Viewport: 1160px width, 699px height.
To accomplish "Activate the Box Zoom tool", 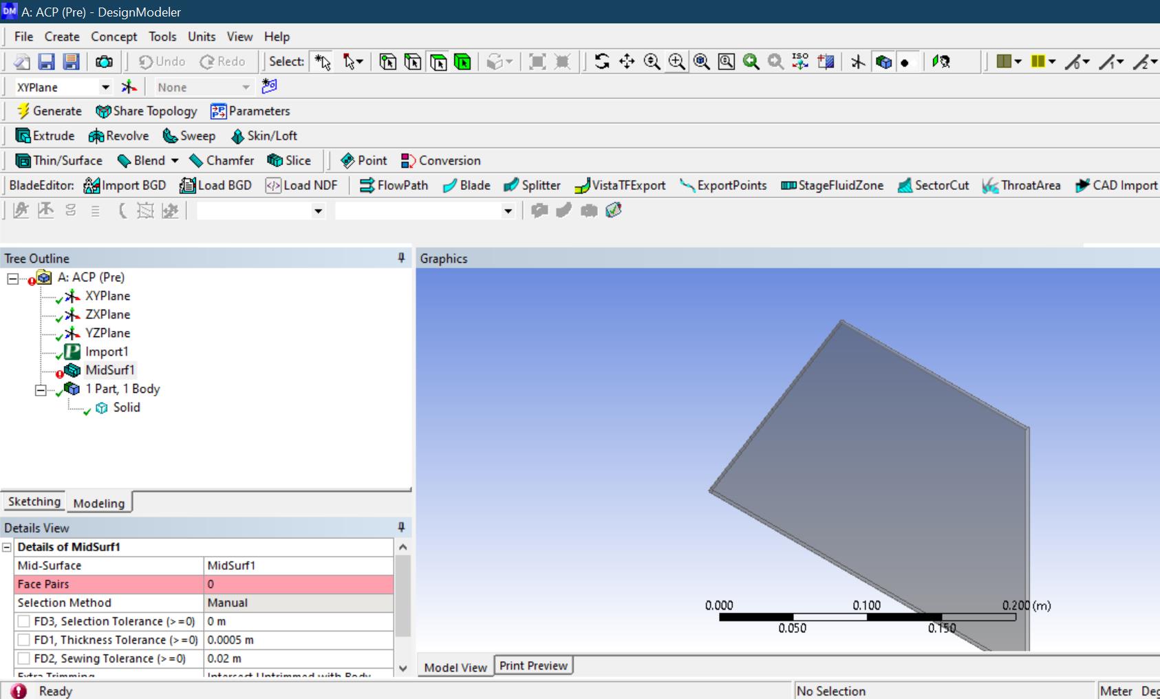I will (x=677, y=62).
